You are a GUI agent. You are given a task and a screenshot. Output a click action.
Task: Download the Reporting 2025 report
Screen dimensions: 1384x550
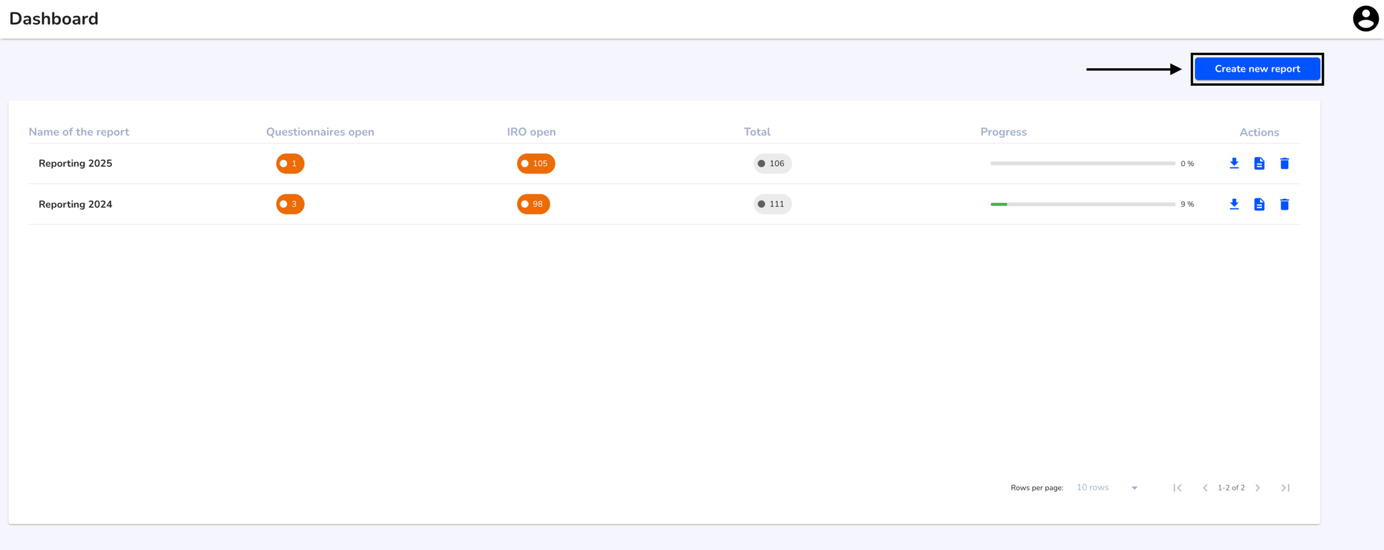(x=1234, y=163)
